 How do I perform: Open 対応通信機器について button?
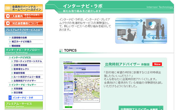pyautogui.click(x=24, y=23)
